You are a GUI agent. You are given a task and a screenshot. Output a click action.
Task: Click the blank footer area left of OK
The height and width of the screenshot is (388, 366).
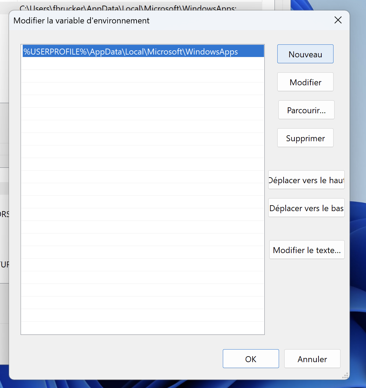tap(115, 359)
